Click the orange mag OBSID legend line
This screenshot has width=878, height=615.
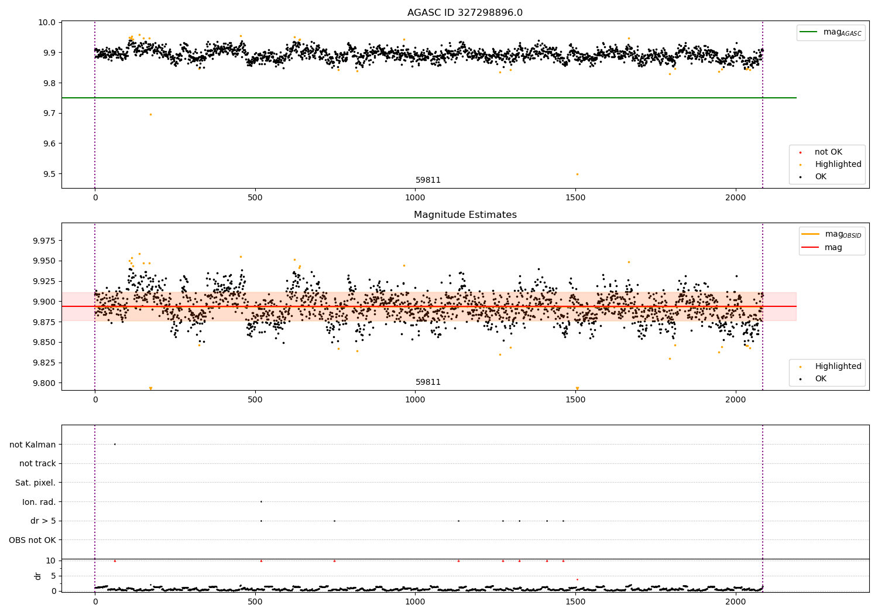point(811,234)
